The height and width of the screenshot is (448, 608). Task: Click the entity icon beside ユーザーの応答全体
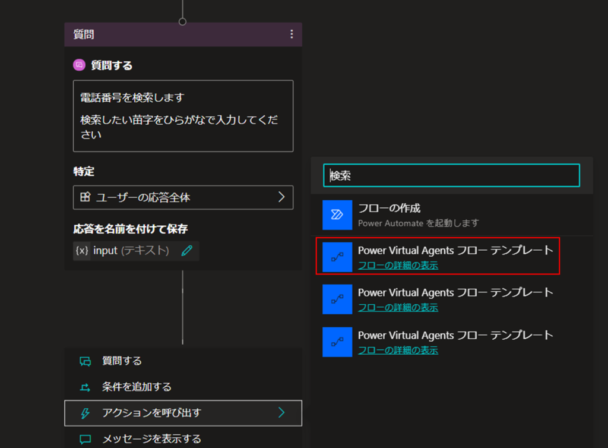85,197
